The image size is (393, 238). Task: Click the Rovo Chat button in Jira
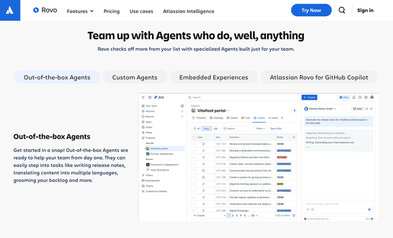344,97
